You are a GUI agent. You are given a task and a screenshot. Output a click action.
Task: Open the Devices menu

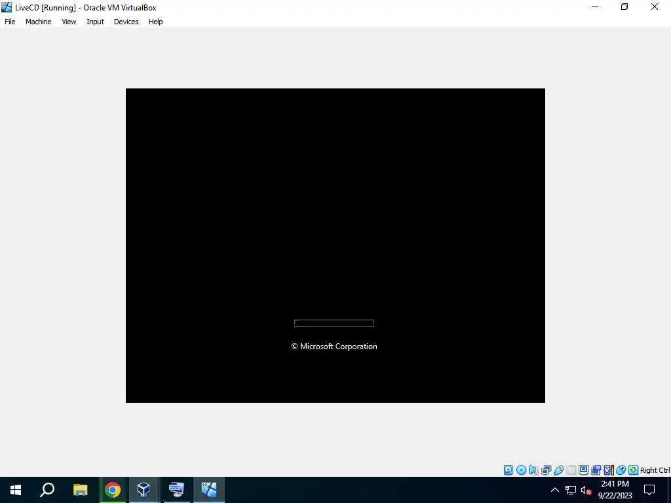(x=126, y=22)
